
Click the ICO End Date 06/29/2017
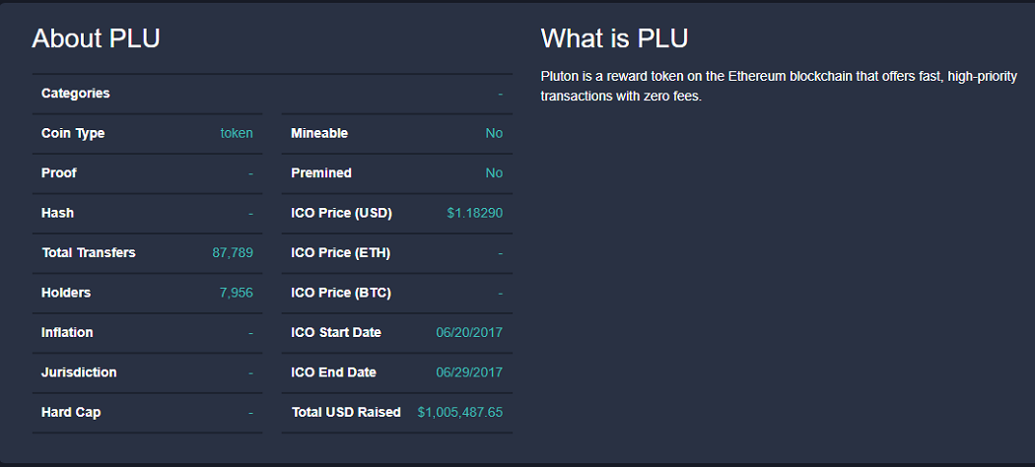click(x=469, y=372)
